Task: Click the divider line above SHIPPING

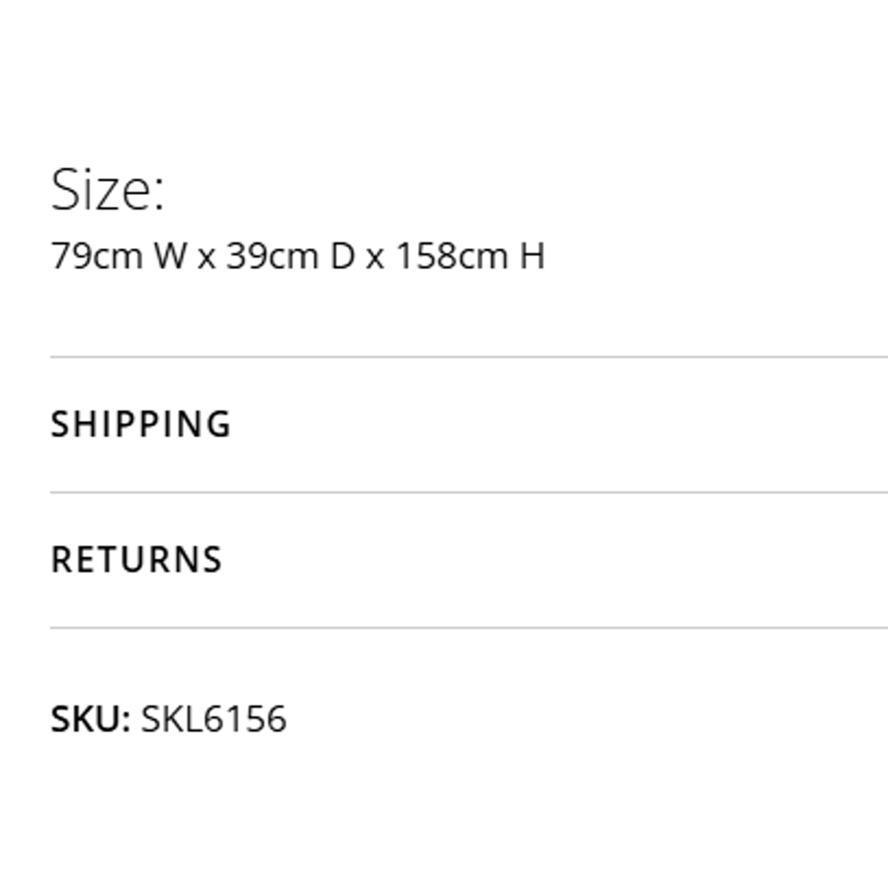Action: click(x=469, y=356)
